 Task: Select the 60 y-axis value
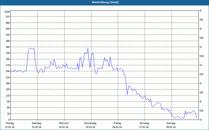tap(8, 108)
